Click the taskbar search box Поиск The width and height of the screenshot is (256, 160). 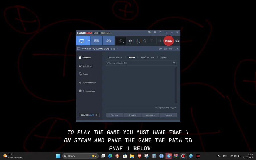(x=80, y=156)
